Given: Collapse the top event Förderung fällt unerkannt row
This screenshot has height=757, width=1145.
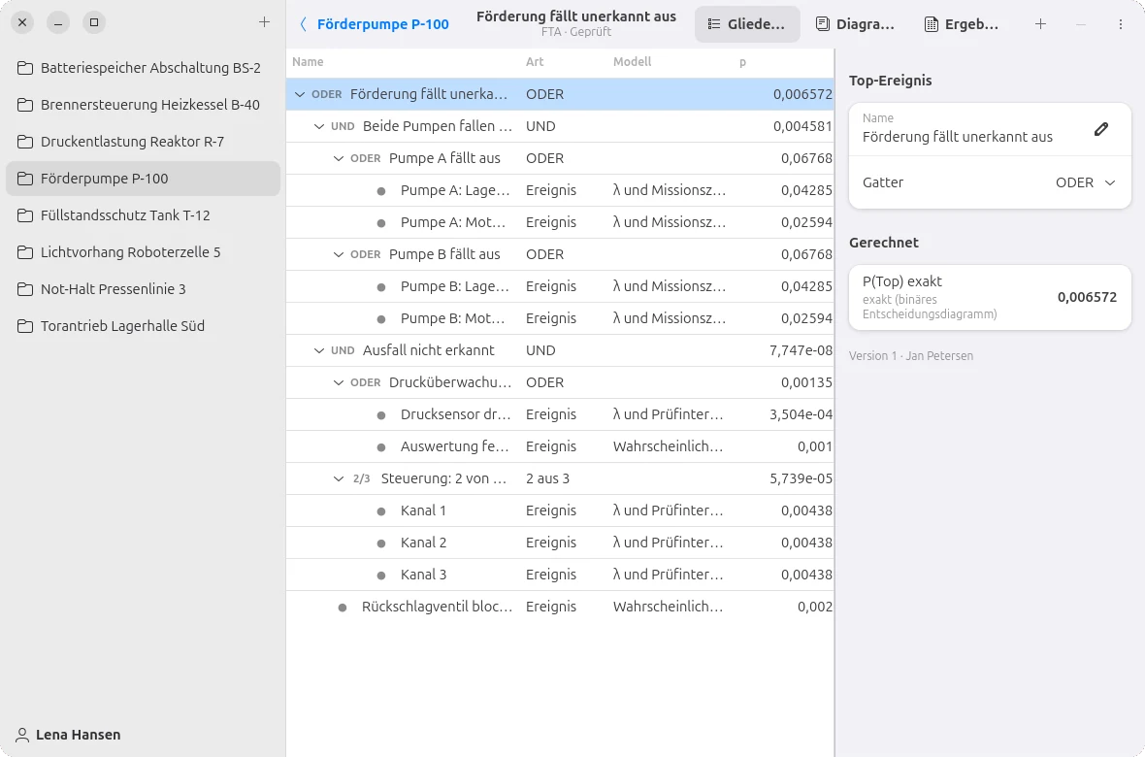Looking at the screenshot, I should click(x=300, y=94).
